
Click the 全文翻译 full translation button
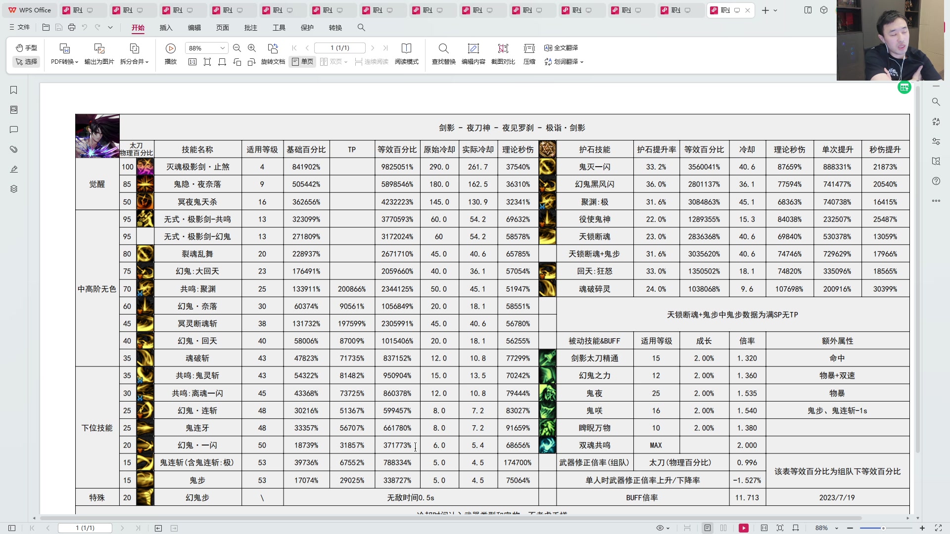coord(561,47)
